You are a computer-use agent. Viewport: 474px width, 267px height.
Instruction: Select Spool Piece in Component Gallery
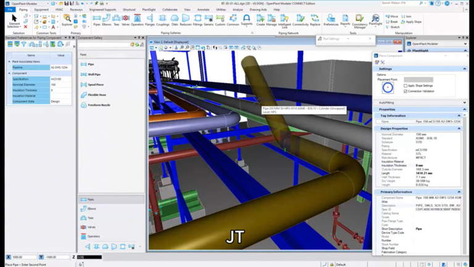(x=92, y=85)
